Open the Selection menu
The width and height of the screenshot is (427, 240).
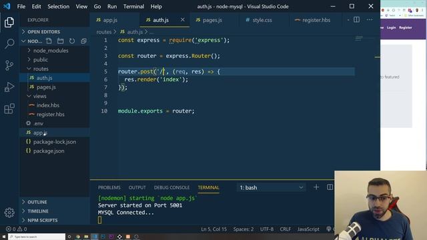pos(58,6)
